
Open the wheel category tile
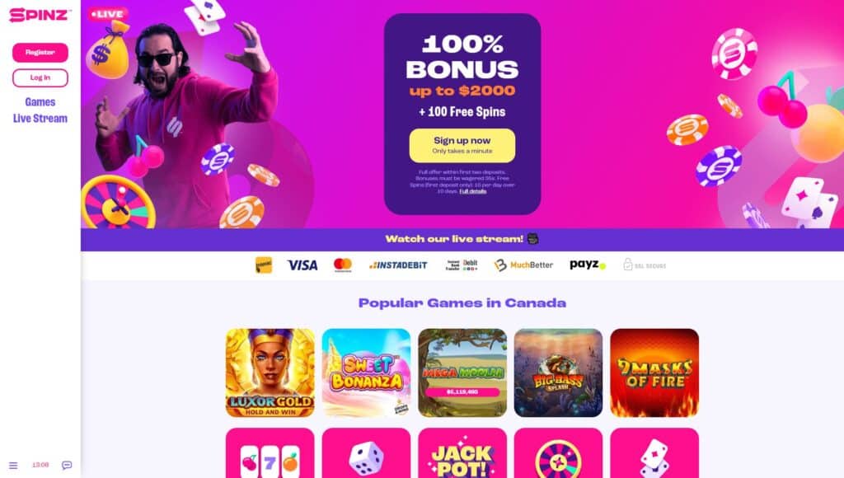point(558,452)
